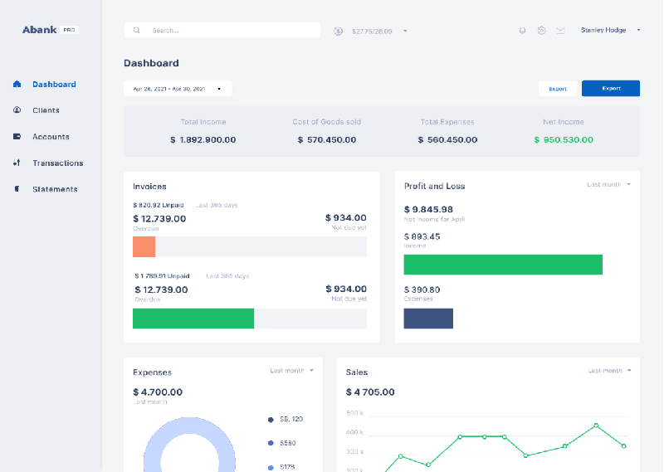Screen dimensions: 664x472
Task: Open the date range dropdown Apr 2021
Action: [178, 89]
